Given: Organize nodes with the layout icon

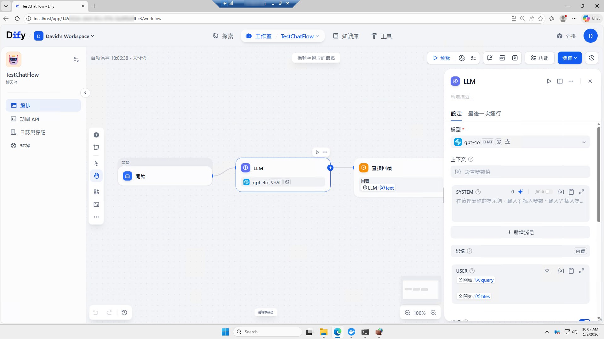Looking at the screenshot, I should (x=96, y=192).
